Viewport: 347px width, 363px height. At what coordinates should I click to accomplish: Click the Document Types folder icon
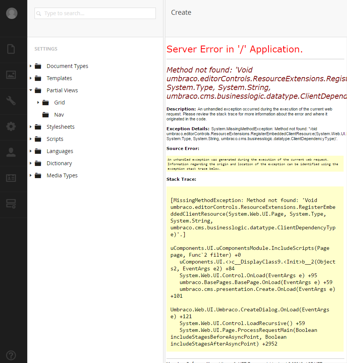tap(38, 66)
